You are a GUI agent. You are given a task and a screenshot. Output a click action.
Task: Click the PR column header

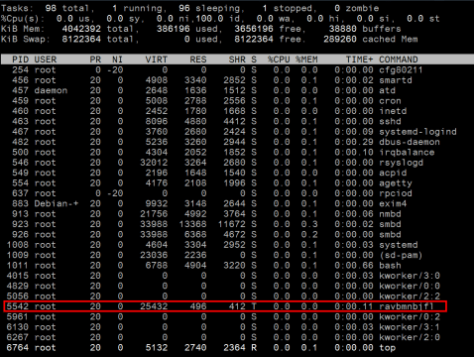tap(95, 59)
